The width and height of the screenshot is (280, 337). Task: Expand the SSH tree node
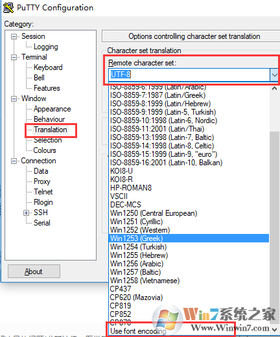[26, 213]
